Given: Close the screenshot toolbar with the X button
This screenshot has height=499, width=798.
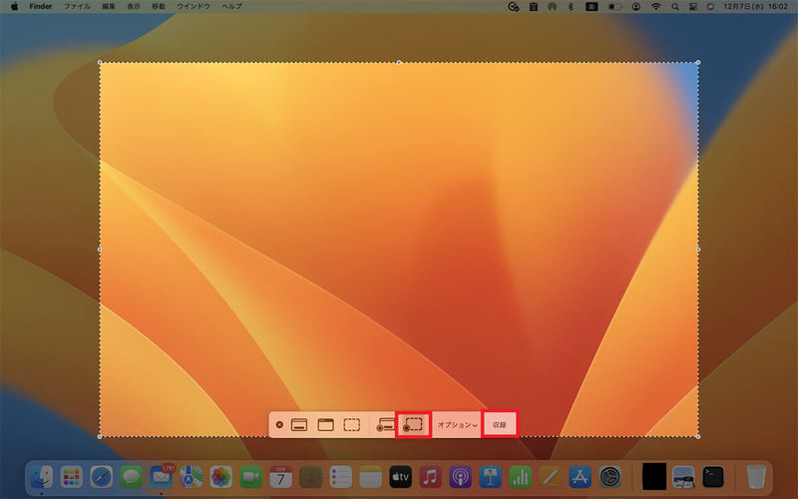Looking at the screenshot, I should 279,425.
